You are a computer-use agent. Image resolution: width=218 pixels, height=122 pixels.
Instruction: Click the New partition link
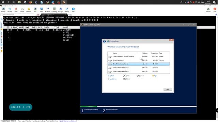(x=155, y=76)
